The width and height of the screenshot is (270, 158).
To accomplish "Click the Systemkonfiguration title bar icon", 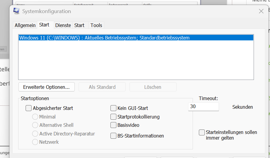I will (x=16, y=11).
